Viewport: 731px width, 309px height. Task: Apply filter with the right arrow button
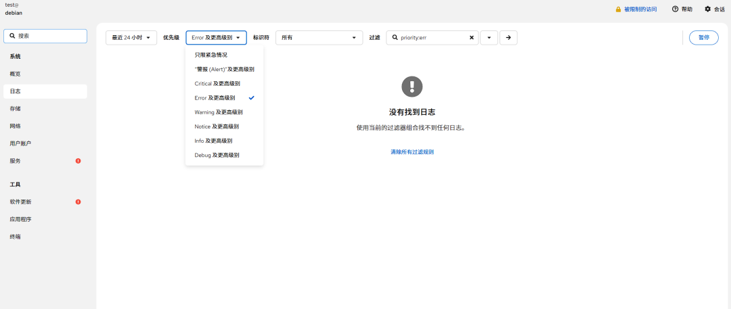coord(508,38)
